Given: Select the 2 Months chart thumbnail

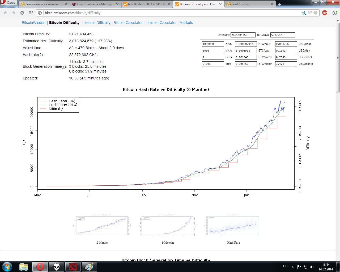Looking at the screenshot, I should pos(102,226).
